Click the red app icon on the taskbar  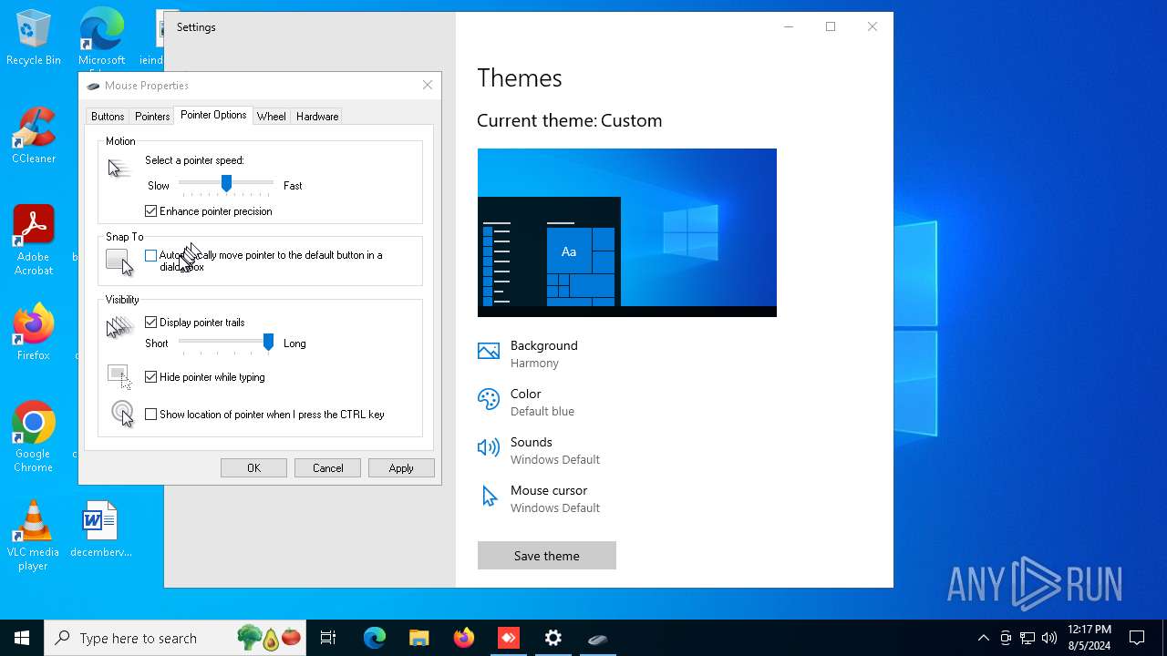click(x=509, y=638)
